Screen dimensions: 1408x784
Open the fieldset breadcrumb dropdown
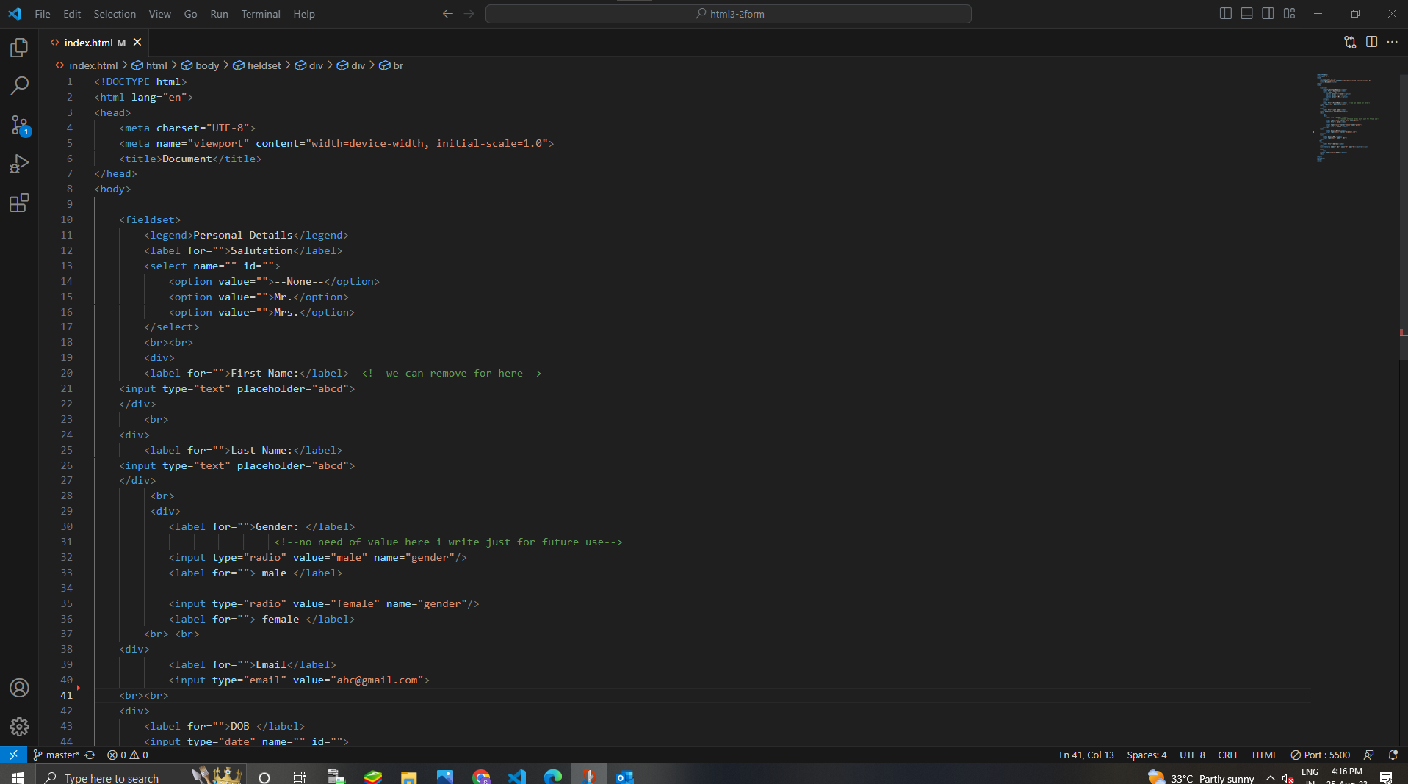264,65
